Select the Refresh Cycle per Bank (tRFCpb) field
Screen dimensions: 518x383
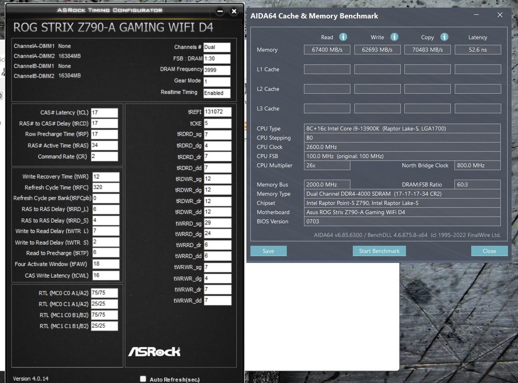pos(106,198)
